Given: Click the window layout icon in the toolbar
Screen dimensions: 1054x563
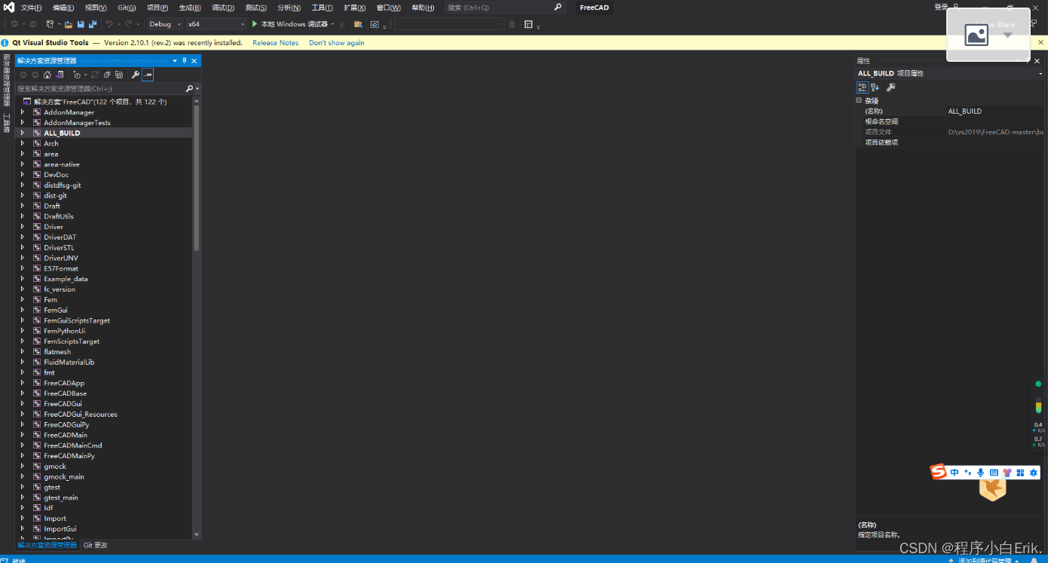Looking at the screenshot, I should (528, 24).
